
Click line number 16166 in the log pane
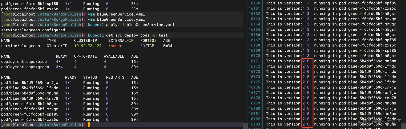[x=254, y=35]
